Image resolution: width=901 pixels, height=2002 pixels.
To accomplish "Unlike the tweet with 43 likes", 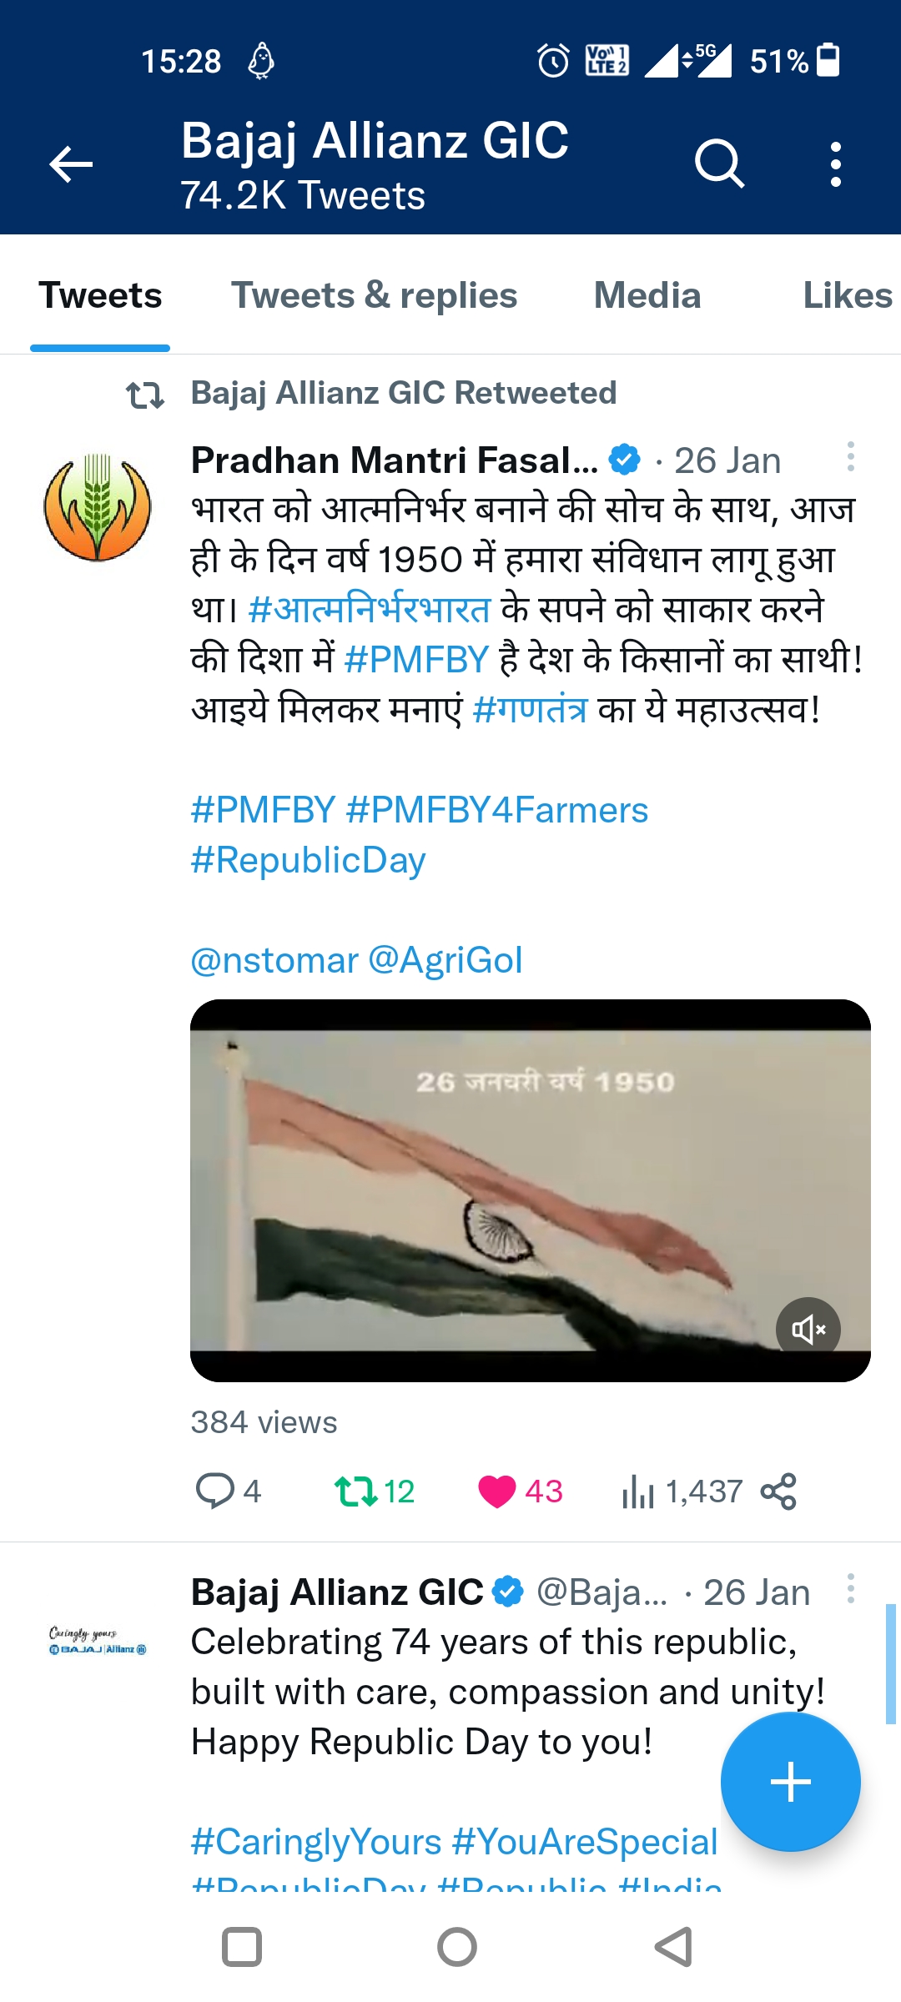I will pyautogui.click(x=497, y=1491).
